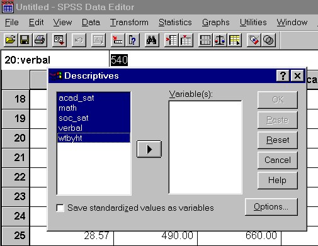Click the Insert Case toolbar icon
318x246 pixels.
coord(171,40)
